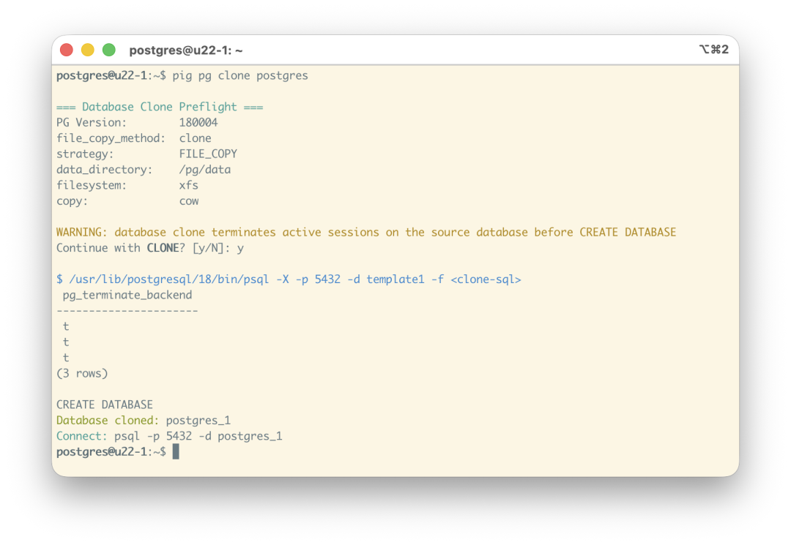791x545 pixels.
Task: Click the 'pig pg clone postgres' command text
Action: [240, 76]
